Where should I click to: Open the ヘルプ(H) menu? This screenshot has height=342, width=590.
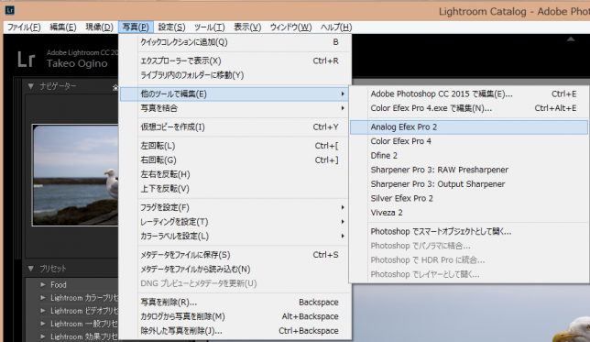tap(336, 28)
